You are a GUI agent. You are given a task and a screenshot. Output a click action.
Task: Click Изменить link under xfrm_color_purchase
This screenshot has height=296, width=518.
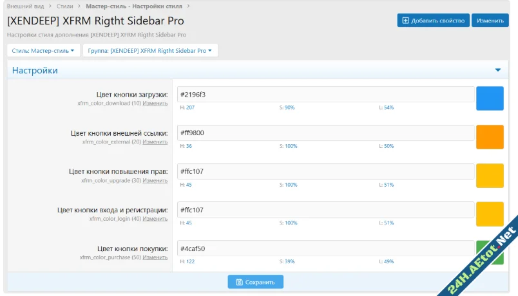[x=155, y=257]
